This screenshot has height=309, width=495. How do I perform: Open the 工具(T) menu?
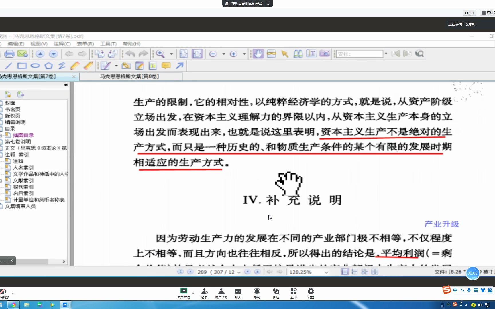pyautogui.click(x=108, y=44)
